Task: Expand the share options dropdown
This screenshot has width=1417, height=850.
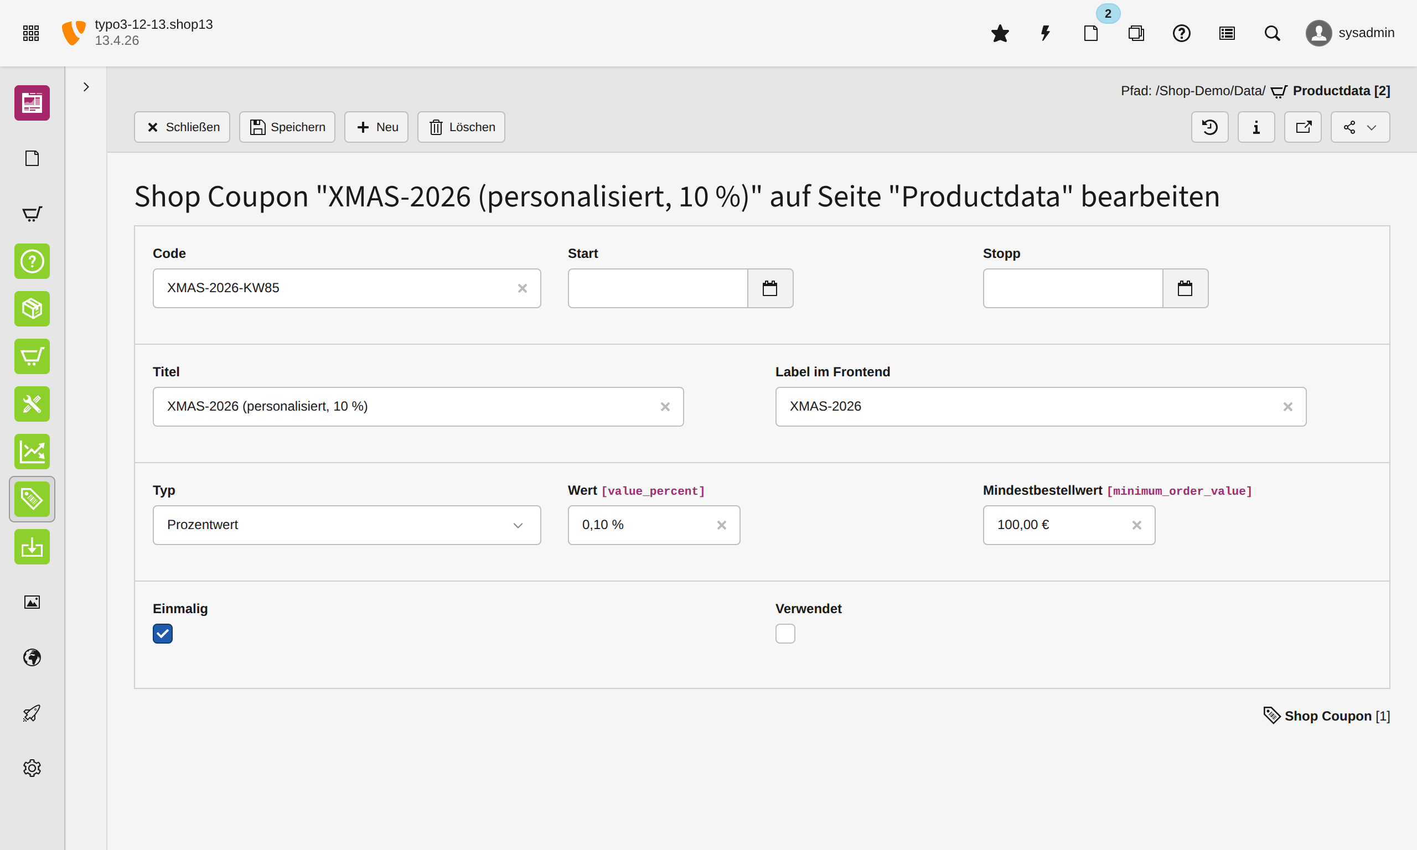Action: click(x=1360, y=127)
